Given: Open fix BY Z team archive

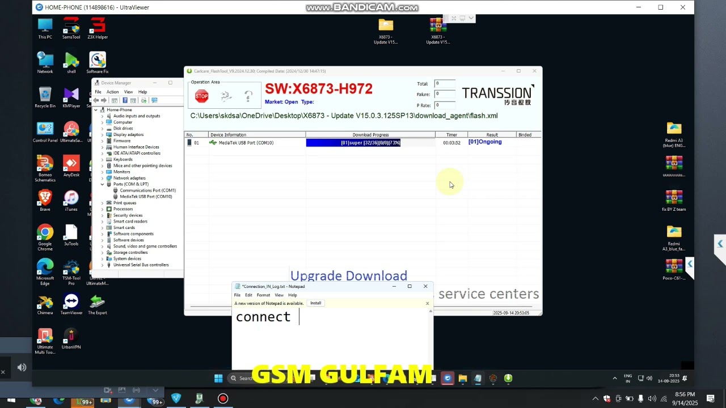Looking at the screenshot, I should [674, 201].
